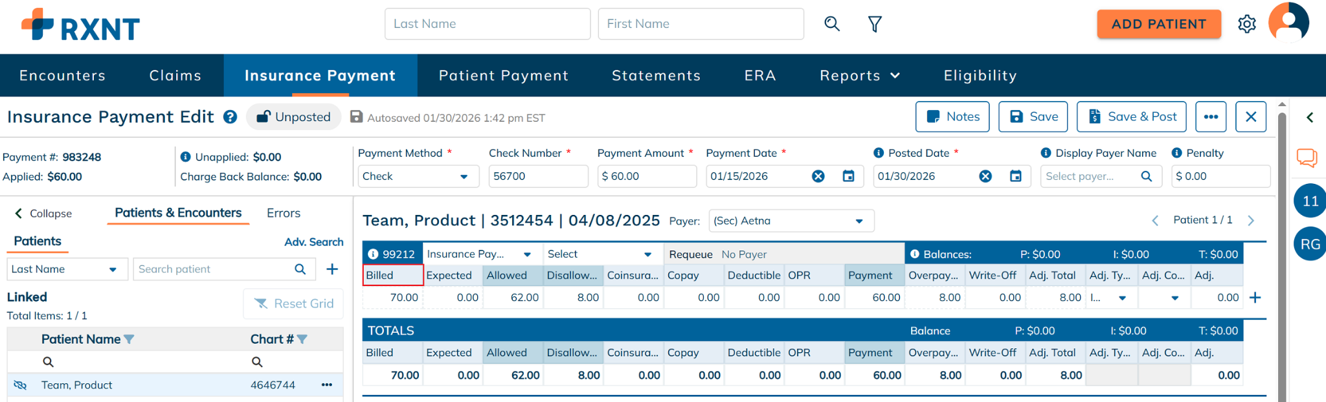Click the patient search magnifier icon in header

click(832, 24)
